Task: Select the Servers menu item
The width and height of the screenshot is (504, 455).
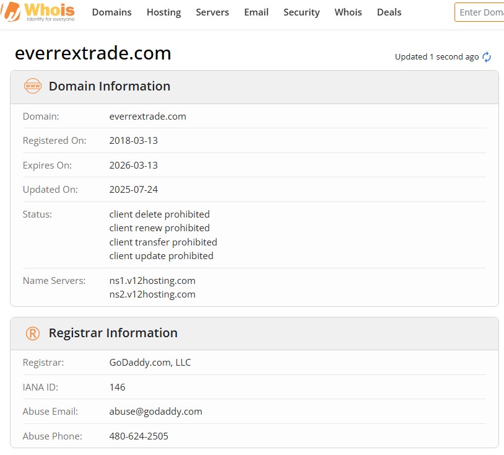Action: tap(212, 12)
